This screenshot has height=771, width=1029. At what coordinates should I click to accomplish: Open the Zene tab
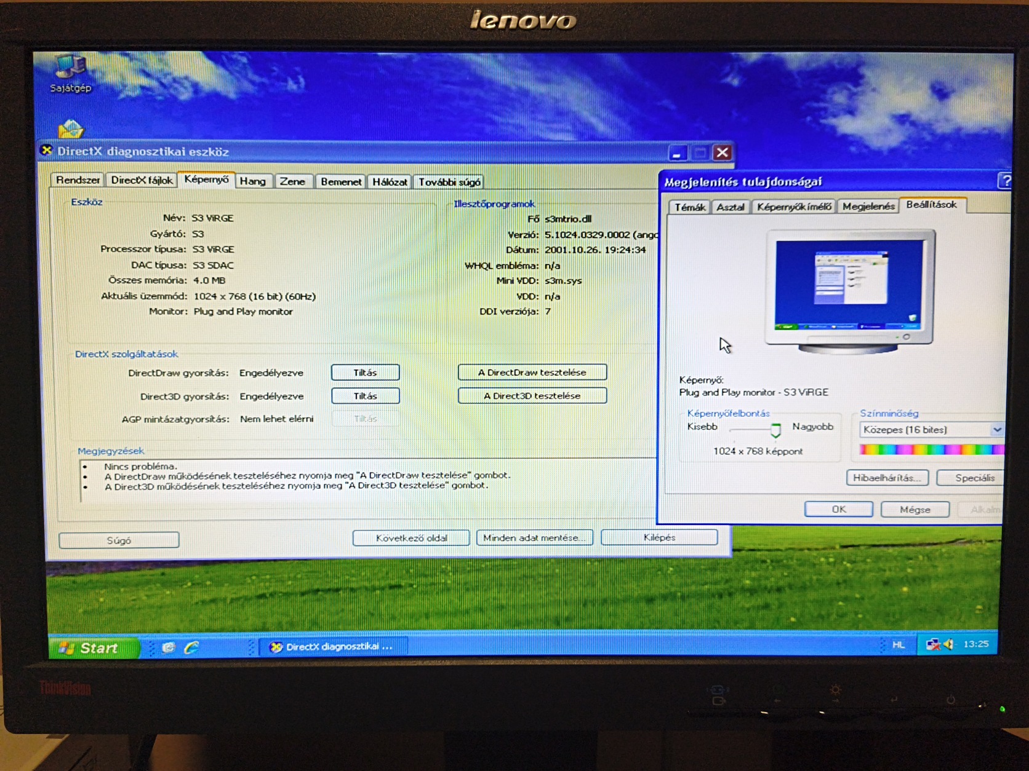click(x=292, y=181)
